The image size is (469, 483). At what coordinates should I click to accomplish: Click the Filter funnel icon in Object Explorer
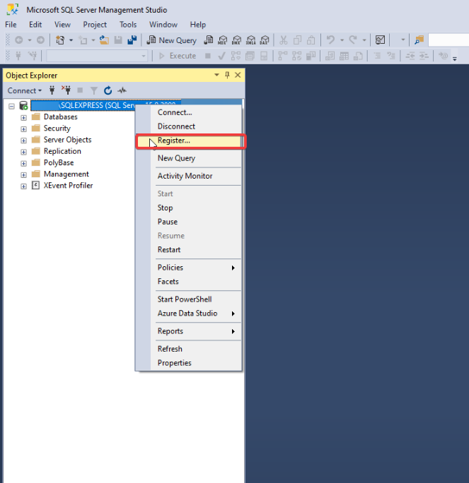click(x=94, y=90)
